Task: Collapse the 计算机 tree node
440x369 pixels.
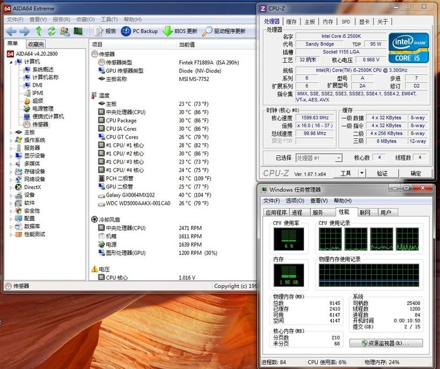Action: coord(11,62)
